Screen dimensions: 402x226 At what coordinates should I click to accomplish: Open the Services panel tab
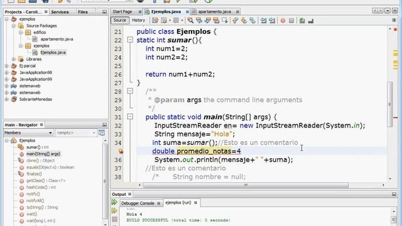60,12
